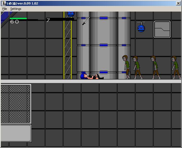Open the Settings menu

click(15, 9)
